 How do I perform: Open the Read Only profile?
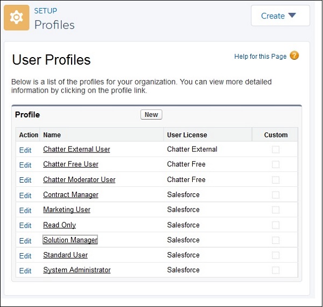pos(59,225)
